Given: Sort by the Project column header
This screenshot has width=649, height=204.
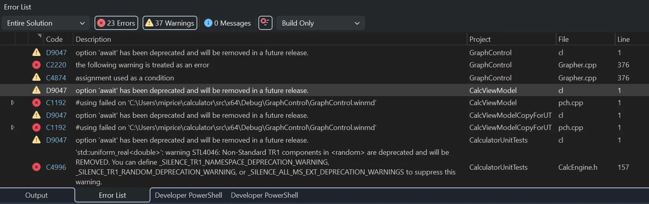Looking at the screenshot, I should click(x=480, y=39).
